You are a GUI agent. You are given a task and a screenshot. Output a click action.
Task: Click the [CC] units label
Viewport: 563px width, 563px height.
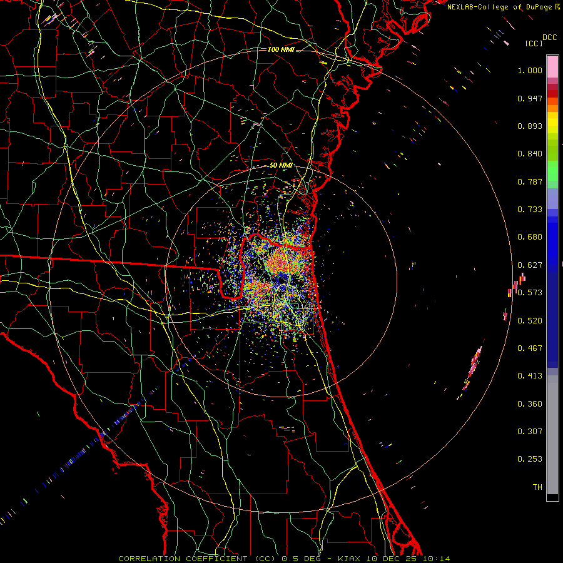pyautogui.click(x=534, y=43)
